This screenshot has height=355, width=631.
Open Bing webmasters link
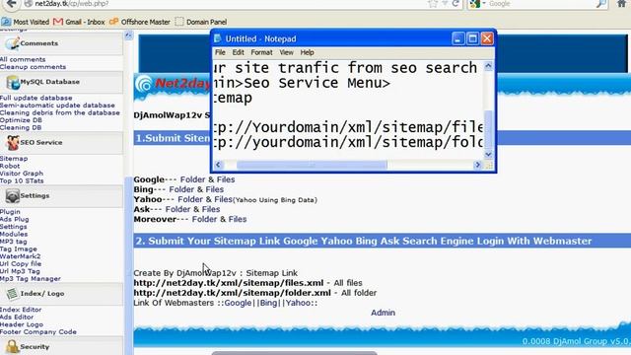click(268, 303)
